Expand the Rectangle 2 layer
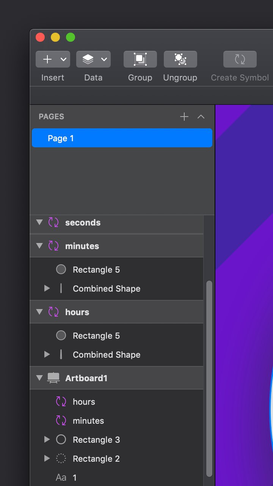This screenshot has height=486, width=273. (47, 459)
